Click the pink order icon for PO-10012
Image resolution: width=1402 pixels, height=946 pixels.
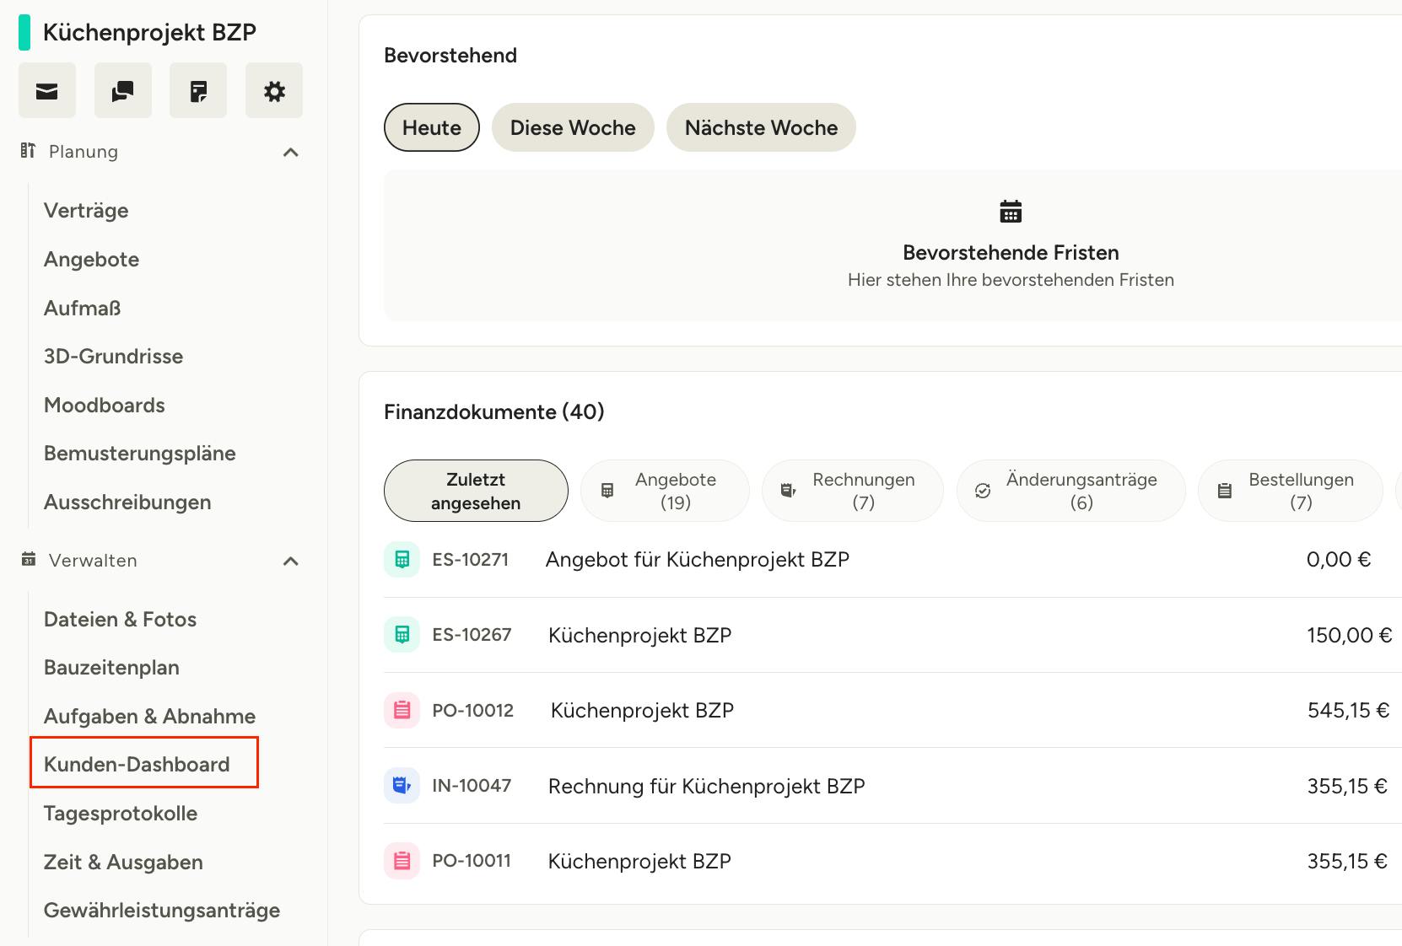click(x=402, y=711)
